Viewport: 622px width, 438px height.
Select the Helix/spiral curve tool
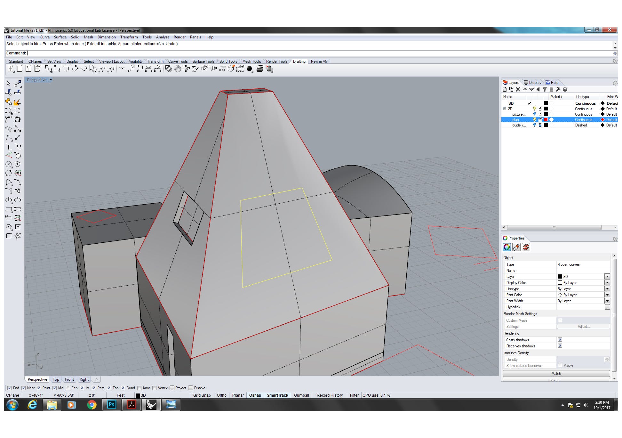(9, 129)
